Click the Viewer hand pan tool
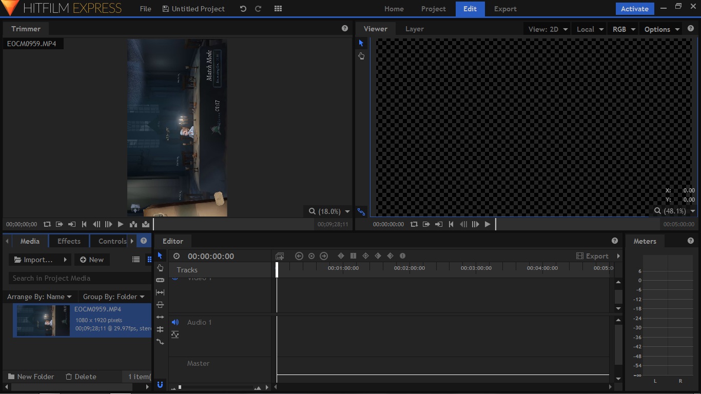 click(x=361, y=56)
